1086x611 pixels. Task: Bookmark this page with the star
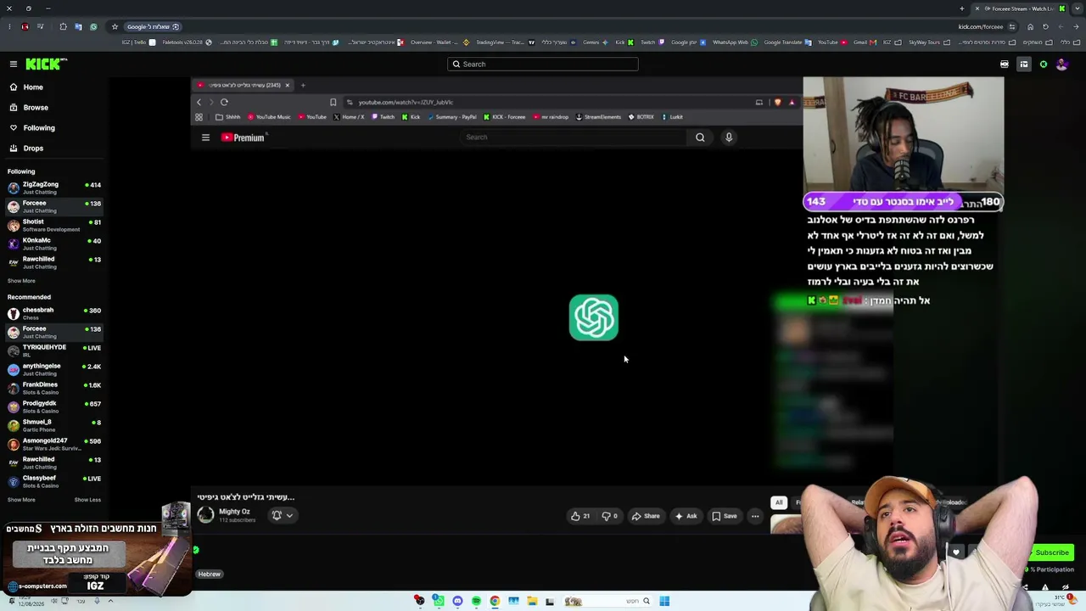click(x=115, y=26)
